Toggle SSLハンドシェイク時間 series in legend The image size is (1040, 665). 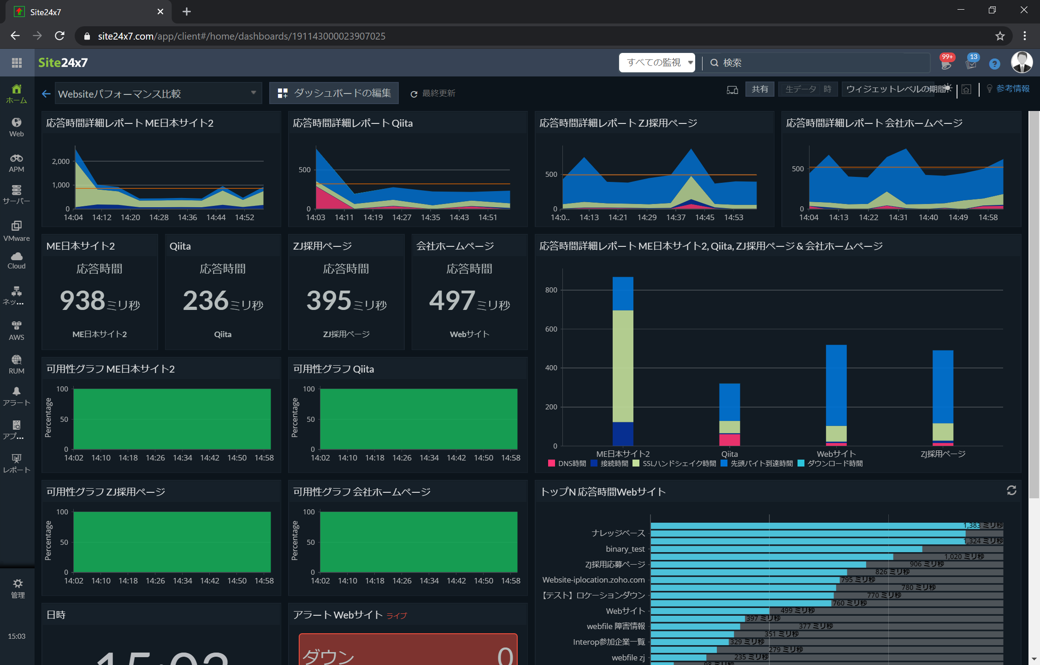click(x=674, y=463)
